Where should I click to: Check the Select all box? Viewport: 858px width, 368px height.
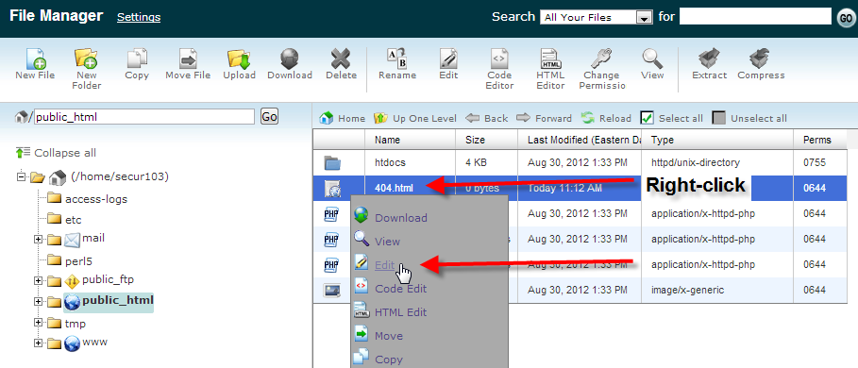(x=647, y=118)
